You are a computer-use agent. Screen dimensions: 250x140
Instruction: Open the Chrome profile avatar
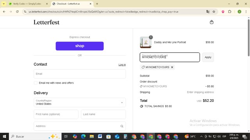239,12
